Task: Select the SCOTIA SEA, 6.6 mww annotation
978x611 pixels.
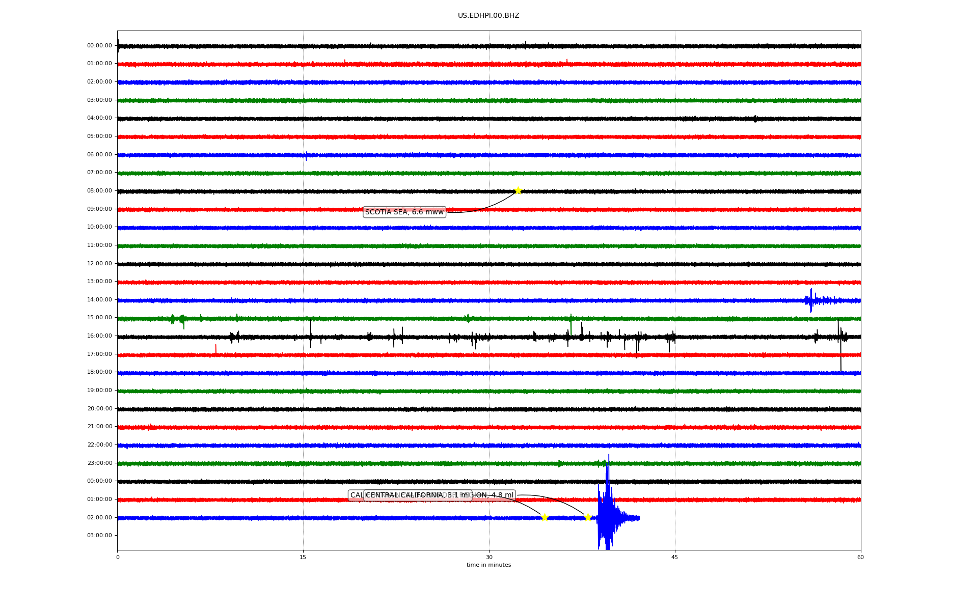Action: pos(404,212)
